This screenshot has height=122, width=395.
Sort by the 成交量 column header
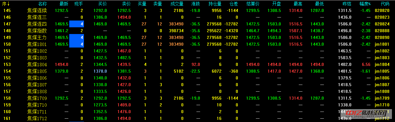pos(177,4)
